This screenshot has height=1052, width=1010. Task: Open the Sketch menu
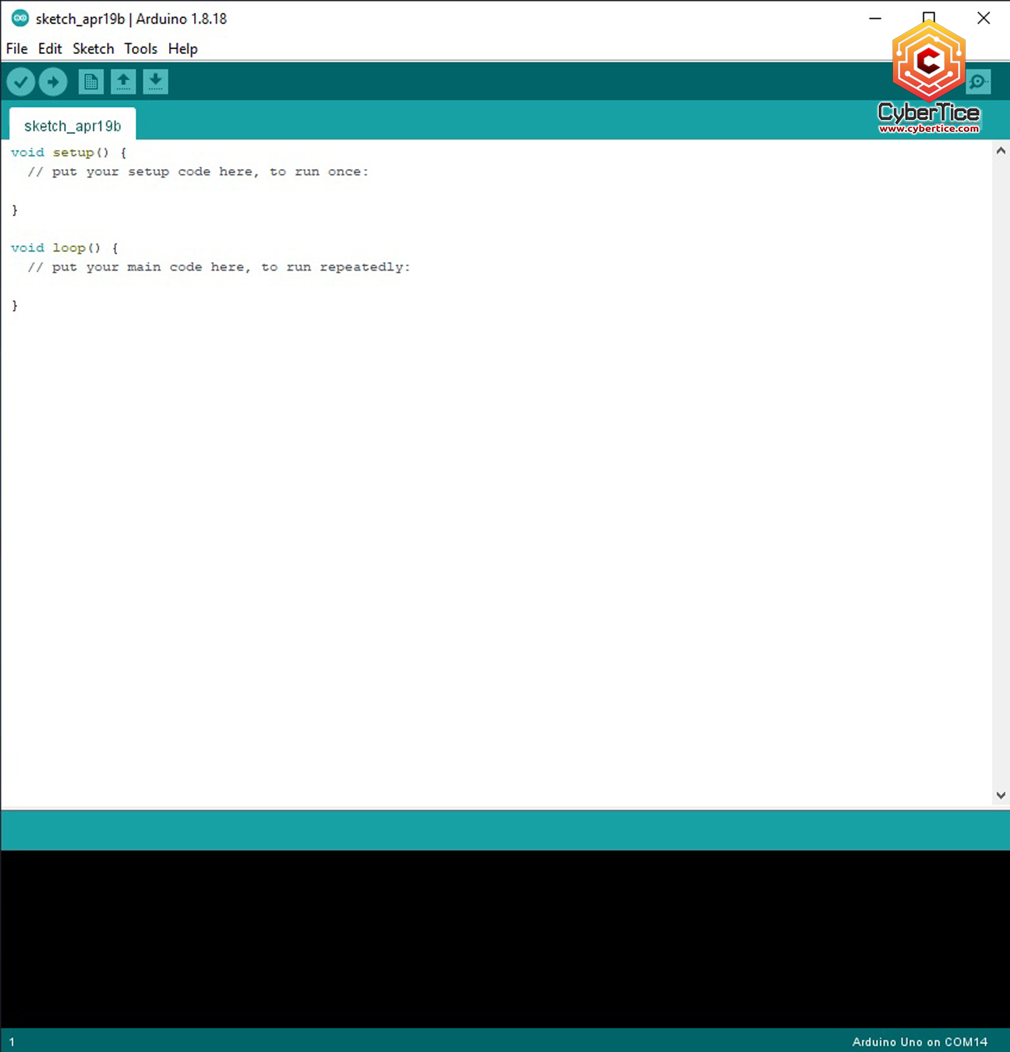(x=93, y=48)
